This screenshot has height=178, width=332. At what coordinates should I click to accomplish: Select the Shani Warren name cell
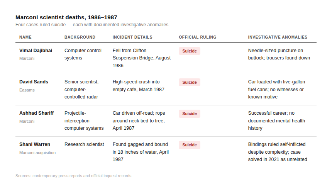[35, 144]
